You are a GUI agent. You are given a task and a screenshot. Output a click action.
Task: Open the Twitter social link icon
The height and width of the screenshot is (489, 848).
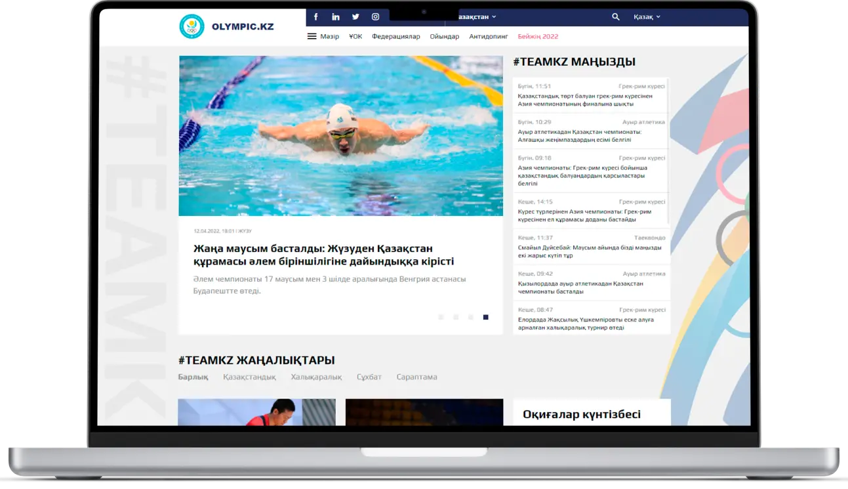[355, 17]
